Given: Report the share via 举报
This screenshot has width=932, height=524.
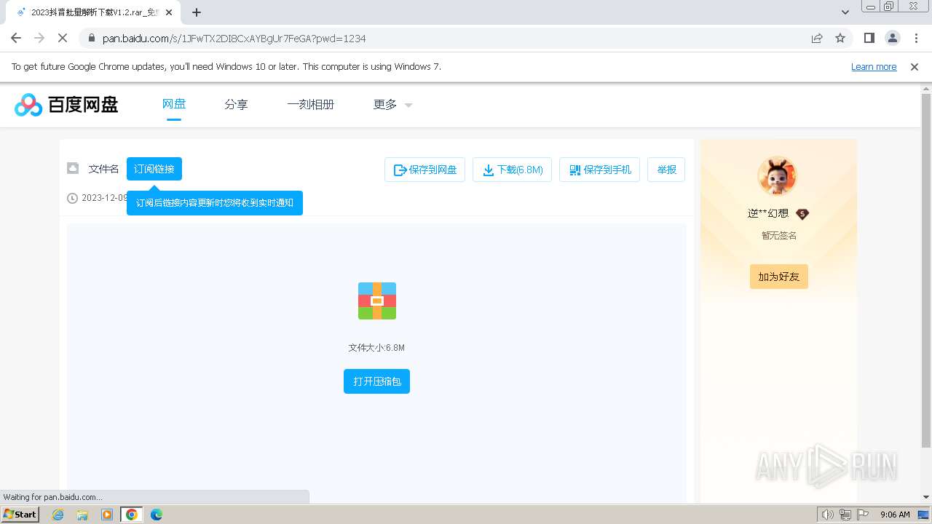Looking at the screenshot, I should (x=666, y=170).
